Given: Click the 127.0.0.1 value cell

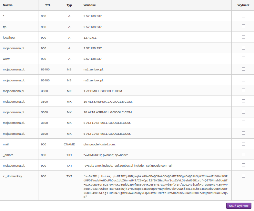Looking at the screenshot, I should 90,37.
